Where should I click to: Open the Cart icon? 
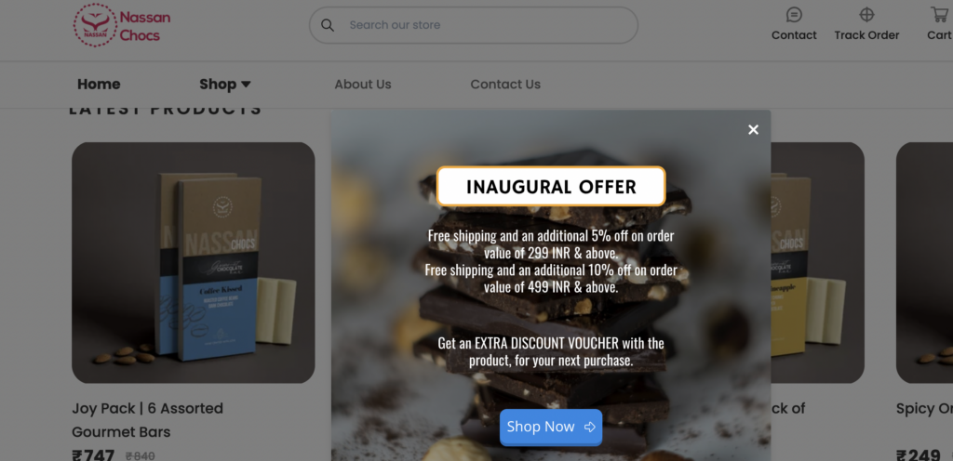pos(940,15)
